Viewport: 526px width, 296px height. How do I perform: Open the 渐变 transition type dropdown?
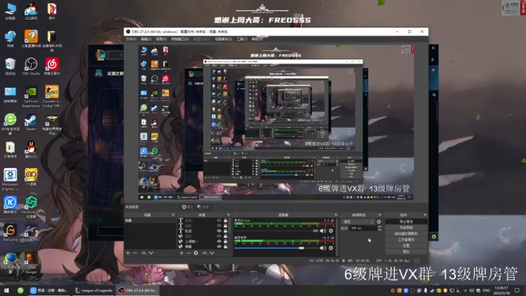358,222
